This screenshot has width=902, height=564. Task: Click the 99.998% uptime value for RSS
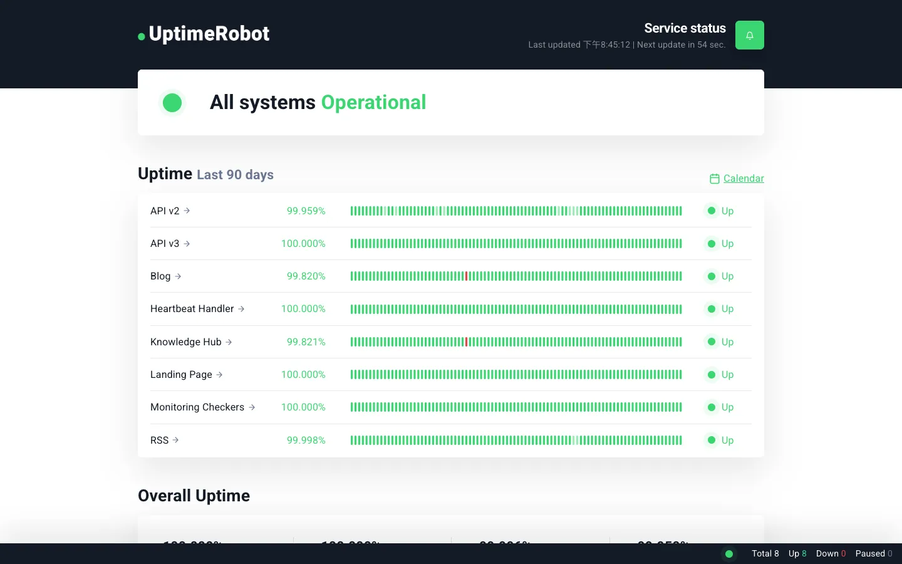(x=306, y=441)
